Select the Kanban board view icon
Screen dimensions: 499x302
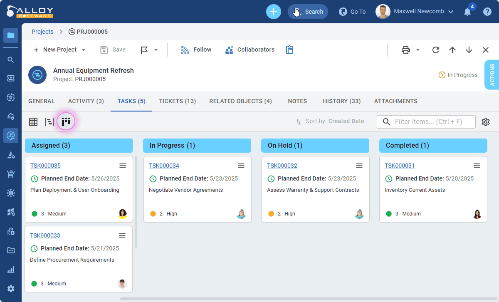click(x=66, y=121)
